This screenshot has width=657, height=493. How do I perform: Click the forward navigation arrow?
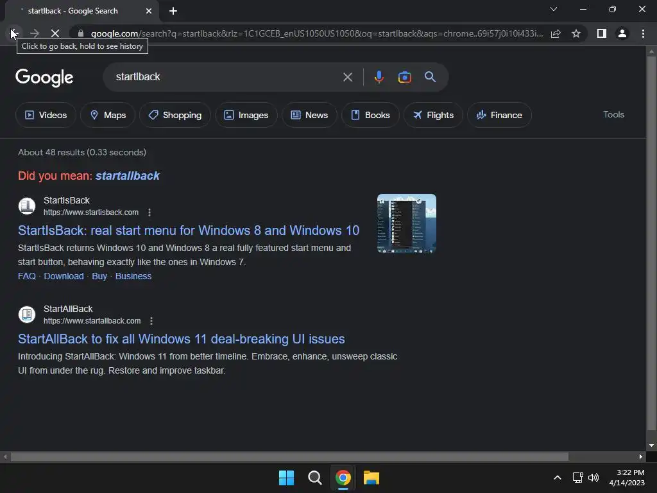click(x=35, y=33)
